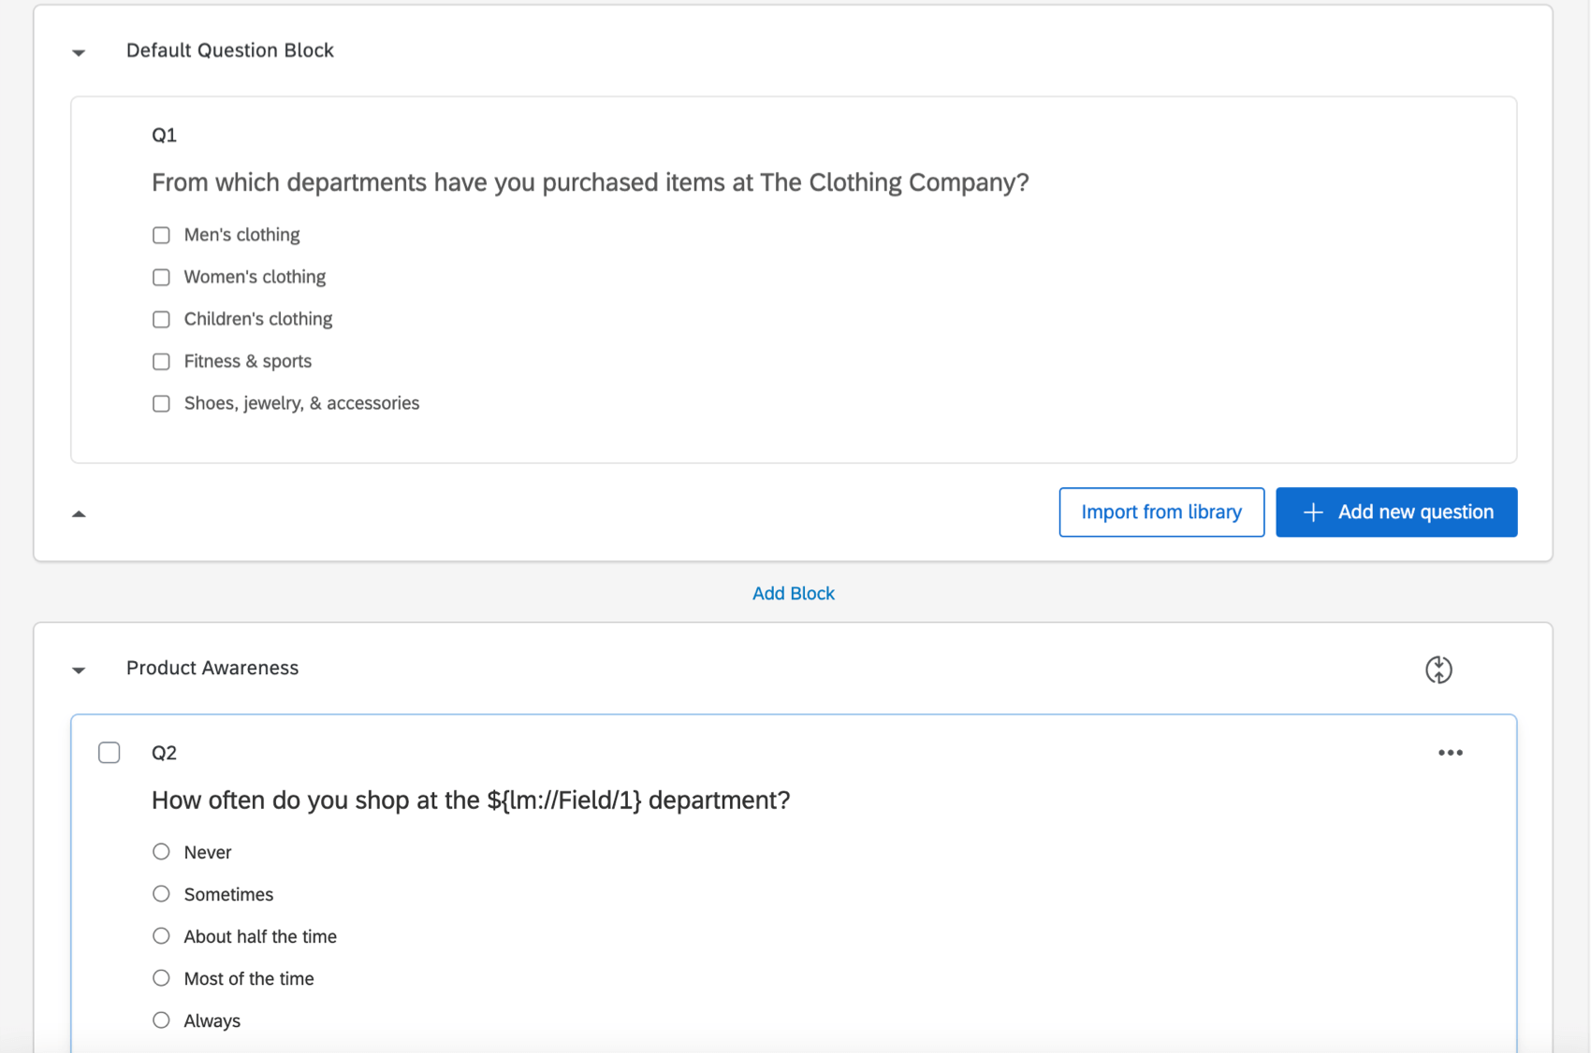
Task: Check the Women's clothing option
Action: click(x=161, y=277)
